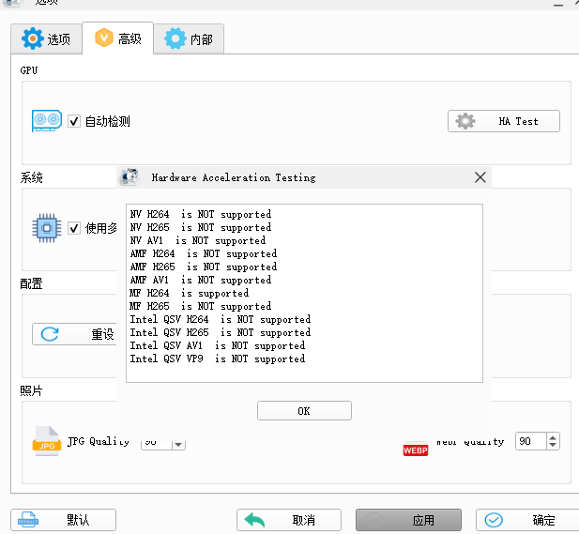Click the gear icon on 内部 tab

175,38
